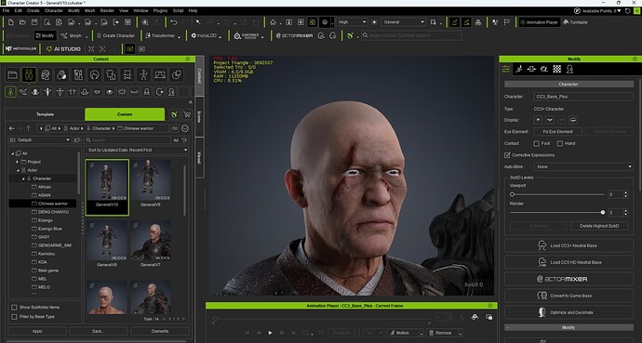The width and height of the screenshot is (642, 343).
Task: Click Optimize and Decimate button
Action: point(568,312)
